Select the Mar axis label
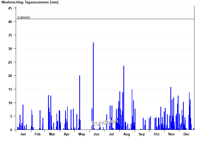Viewport: 210px width, 144px height. click(x=52, y=134)
